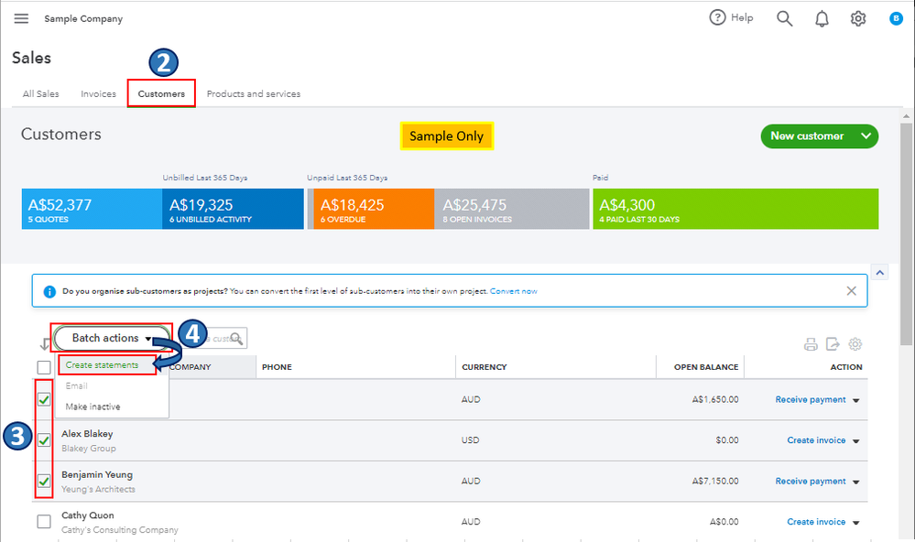The height and width of the screenshot is (542, 915).
Task: Open the settings gear in header
Action: pos(858,18)
